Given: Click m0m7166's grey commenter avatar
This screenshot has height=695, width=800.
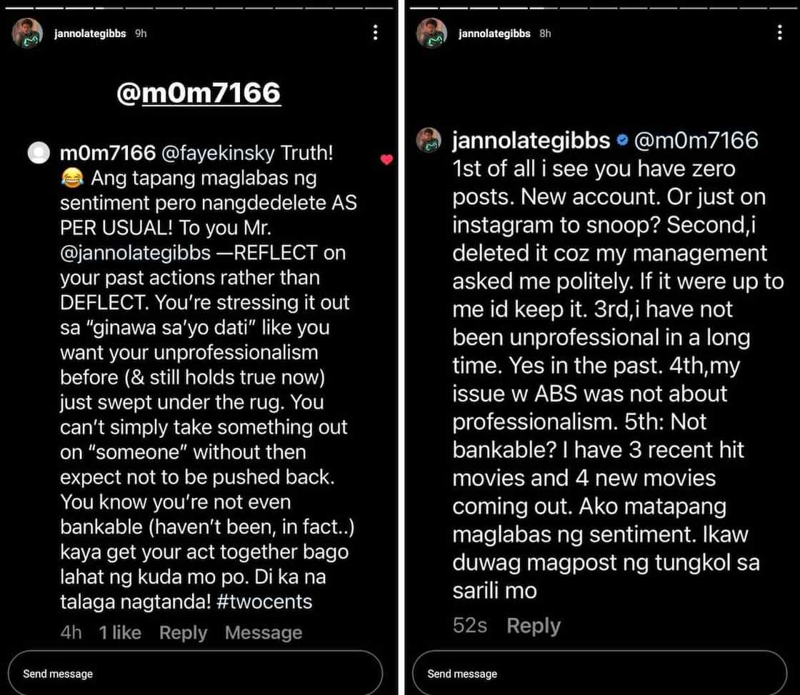Looking at the screenshot, I should 39,154.
